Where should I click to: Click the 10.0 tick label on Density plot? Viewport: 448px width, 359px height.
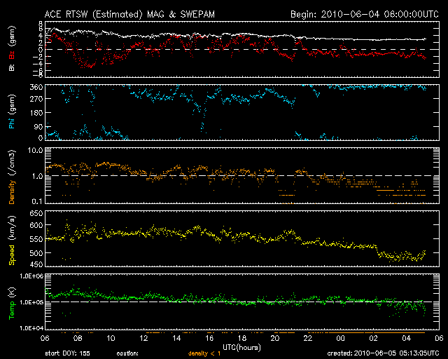click(x=35, y=150)
